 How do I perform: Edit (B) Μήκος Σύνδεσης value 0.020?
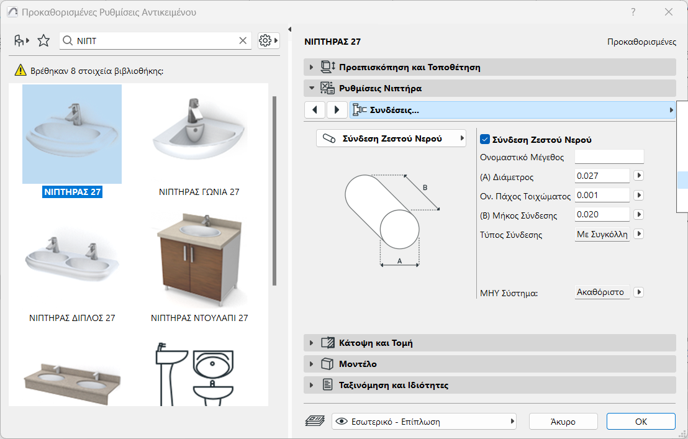coord(602,214)
